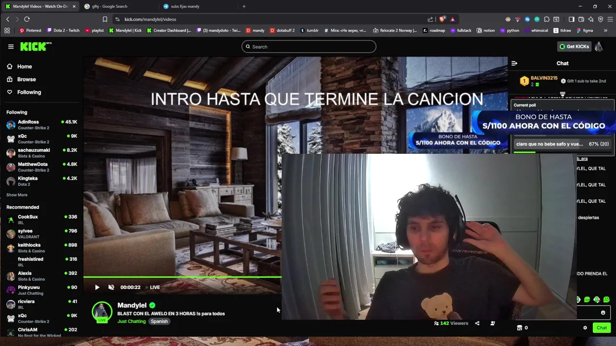The height and width of the screenshot is (346, 616).
Task: Open Mandyel streamer avatar
Action: coord(102,312)
